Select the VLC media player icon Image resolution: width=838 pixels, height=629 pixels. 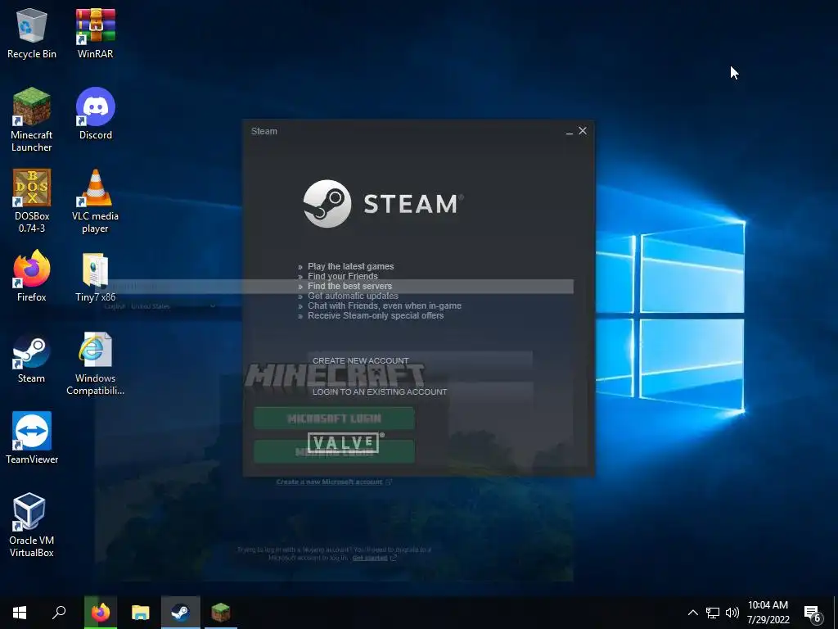(x=95, y=201)
